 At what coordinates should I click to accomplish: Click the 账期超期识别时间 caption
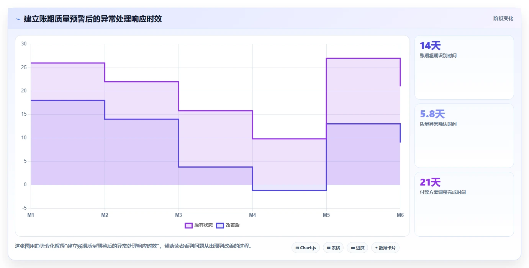click(438, 56)
